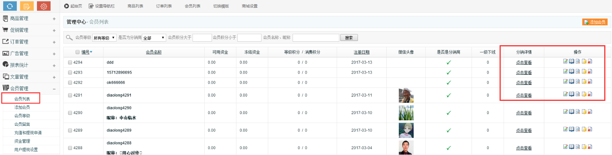The height and width of the screenshot is (155, 612).
Task: Check the checkbox for member 4288
Action: pyautogui.click(x=70, y=148)
